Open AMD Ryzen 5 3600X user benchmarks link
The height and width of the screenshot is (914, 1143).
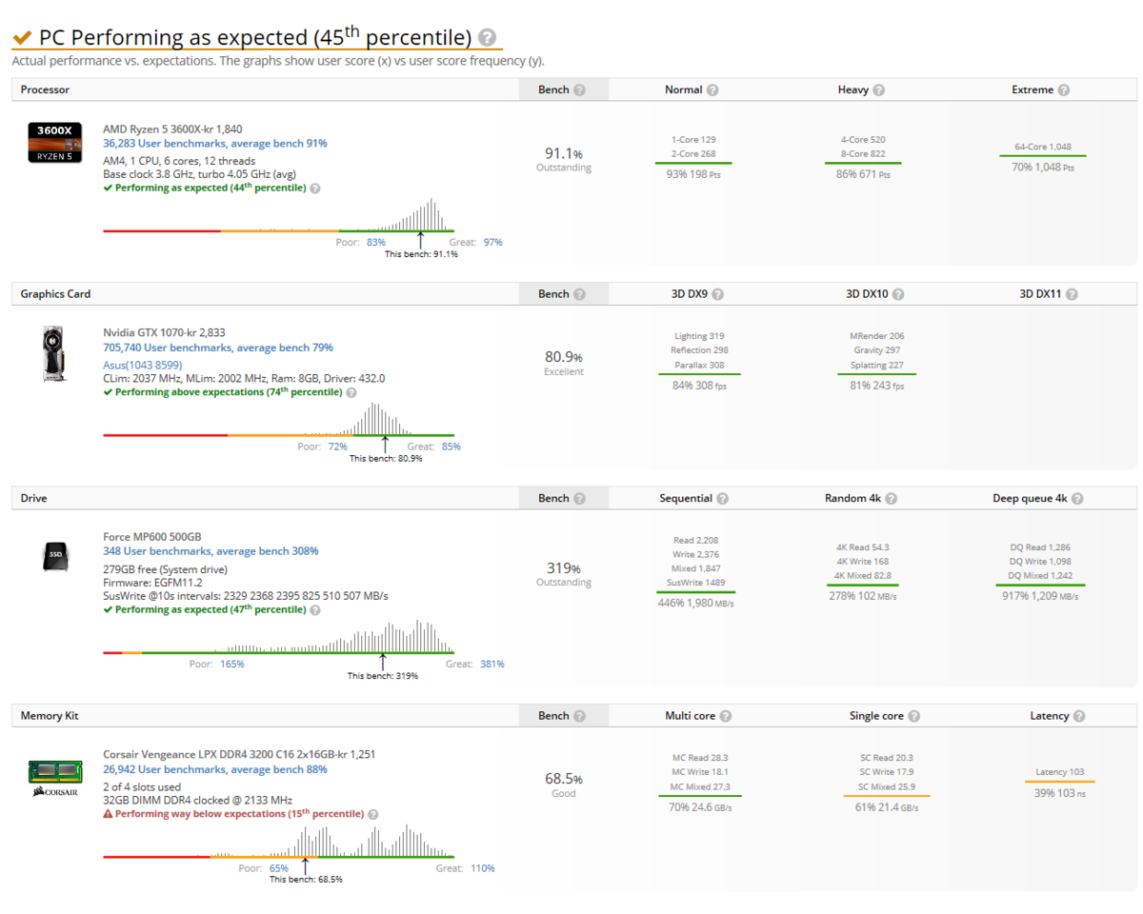pos(214,144)
